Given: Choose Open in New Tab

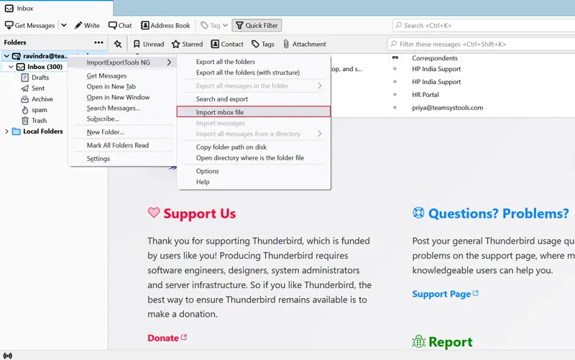Looking at the screenshot, I should 111,86.
